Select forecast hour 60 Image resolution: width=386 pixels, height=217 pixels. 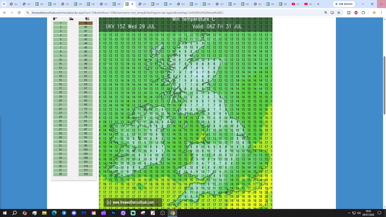coord(86,93)
